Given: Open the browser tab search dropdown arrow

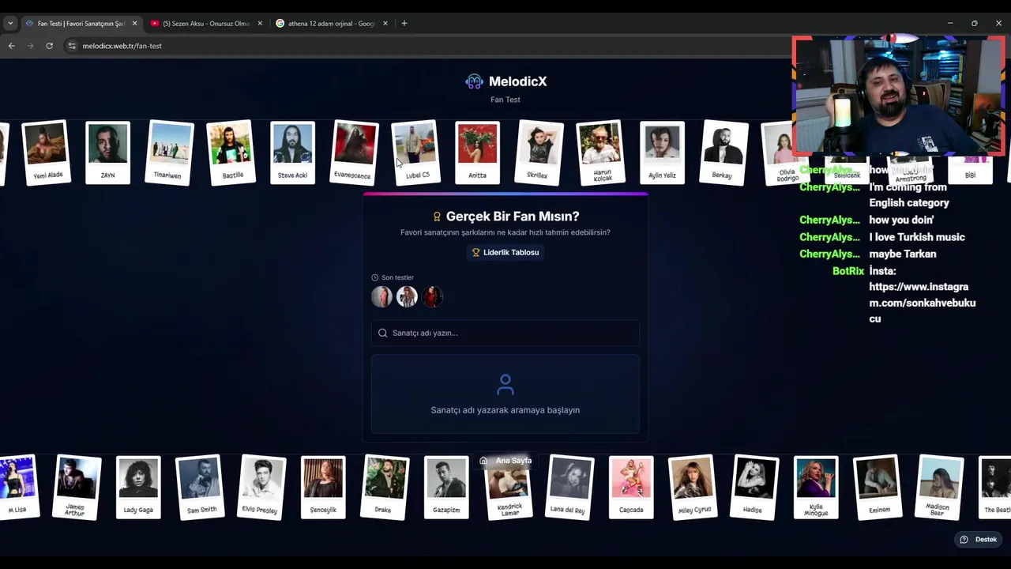Looking at the screenshot, I should [10, 24].
